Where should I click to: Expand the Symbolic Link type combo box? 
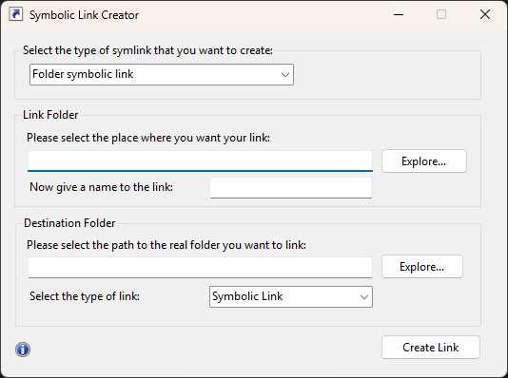pos(291,296)
